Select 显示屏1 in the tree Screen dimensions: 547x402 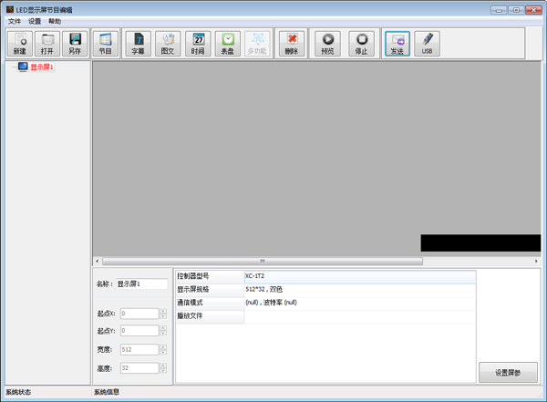click(42, 67)
